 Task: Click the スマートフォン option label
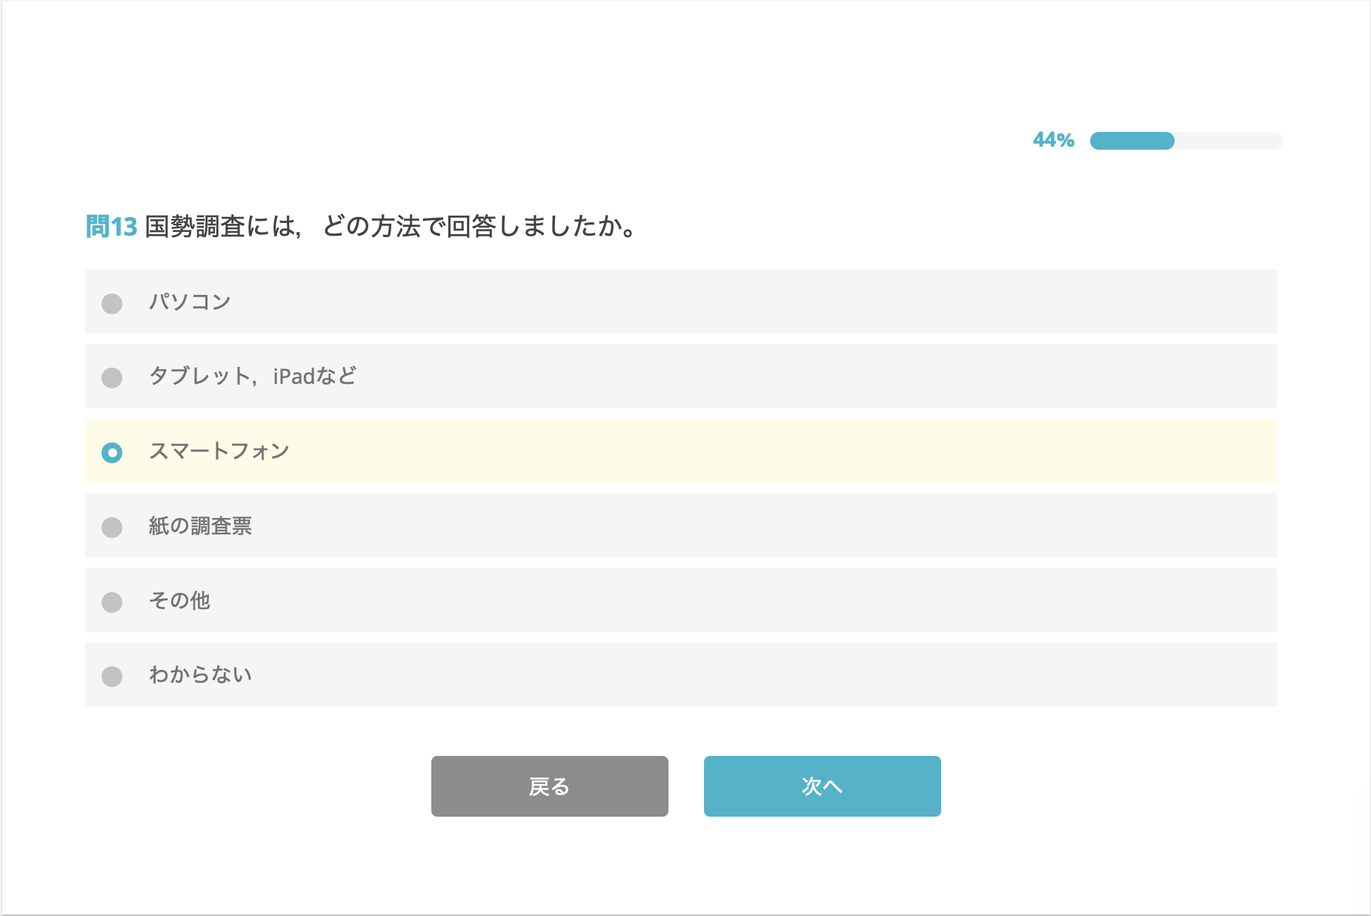(x=219, y=451)
